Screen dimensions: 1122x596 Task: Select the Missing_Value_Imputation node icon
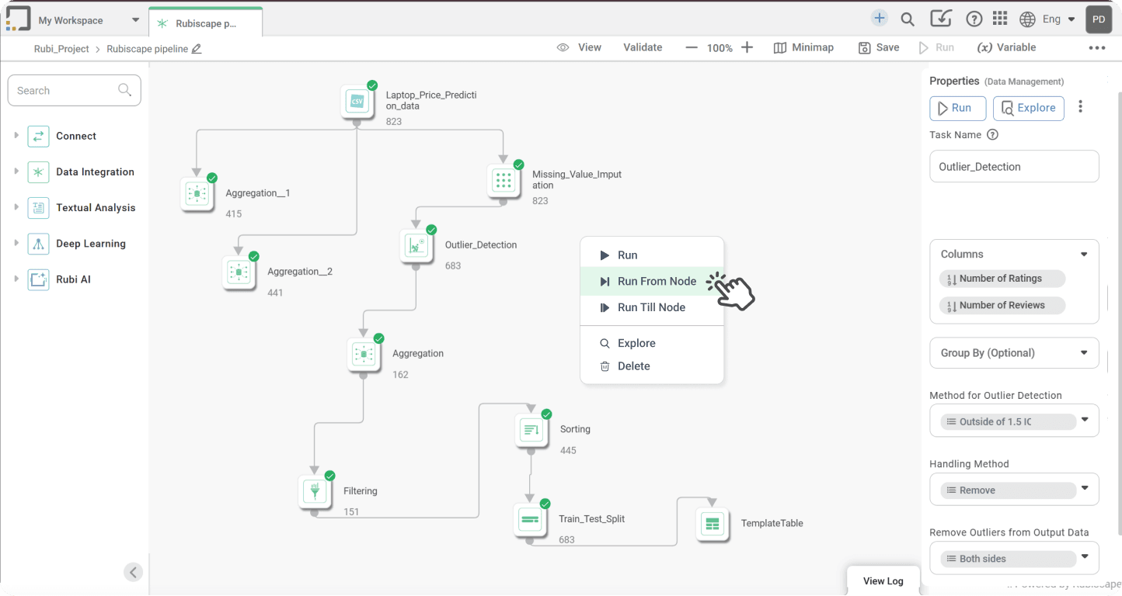point(504,181)
